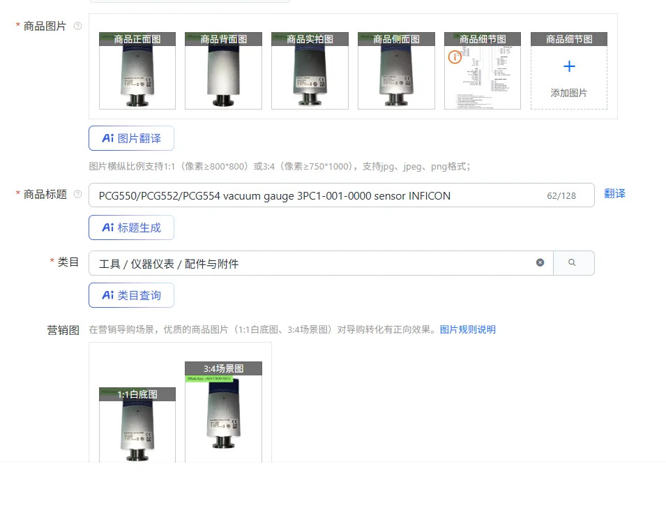Open the 商品实拍图 thumbnail
The width and height of the screenshot is (666, 508).
coord(310,70)
